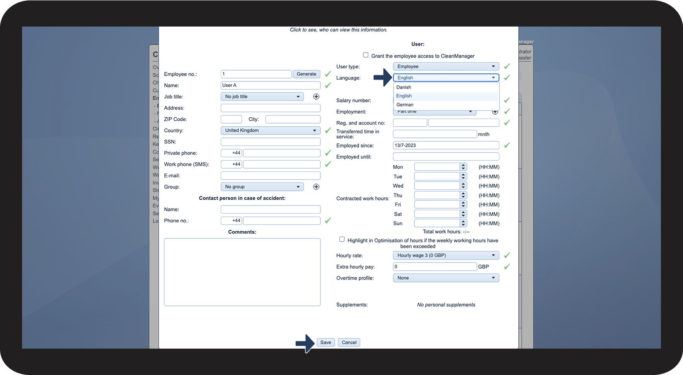Enable Grant employee access to CleanManager checkbox

pos(366,55)
